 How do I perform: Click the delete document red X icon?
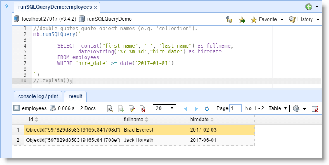[143, 109]
